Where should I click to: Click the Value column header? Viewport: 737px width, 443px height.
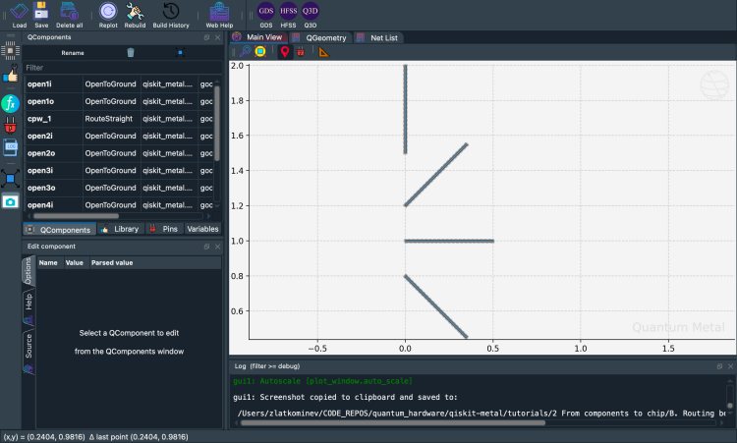[75, 262]
